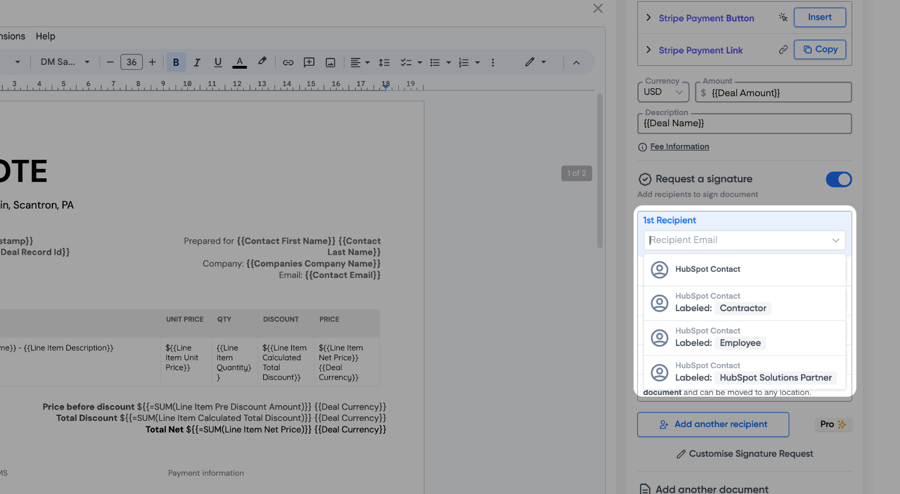Open the highlight color pen tool
The height and width of the screenshot is (494, 900).
[x=262, y=62]
